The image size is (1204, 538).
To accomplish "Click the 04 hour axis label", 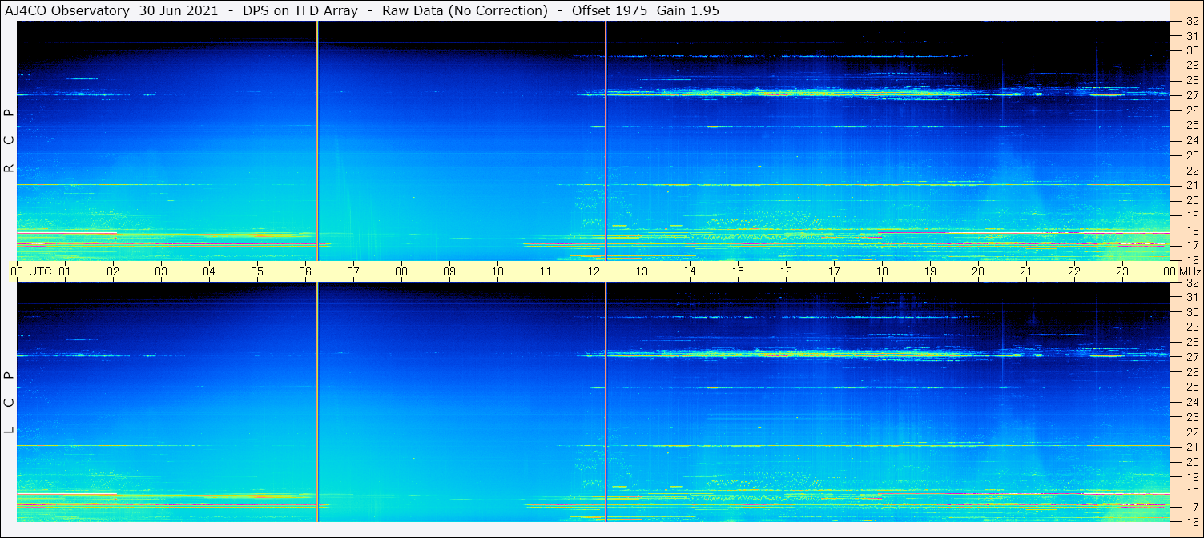I will point(209,271).
